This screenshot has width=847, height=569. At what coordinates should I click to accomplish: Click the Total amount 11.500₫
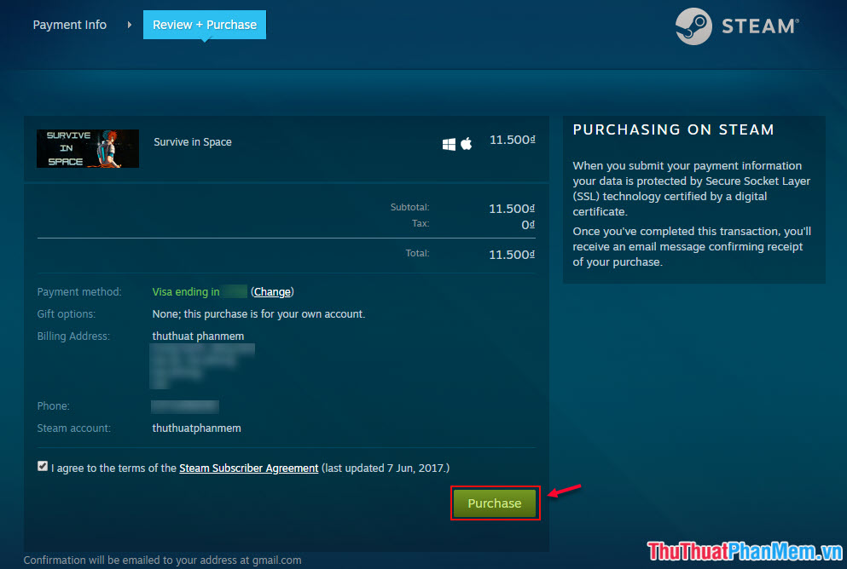512,255
